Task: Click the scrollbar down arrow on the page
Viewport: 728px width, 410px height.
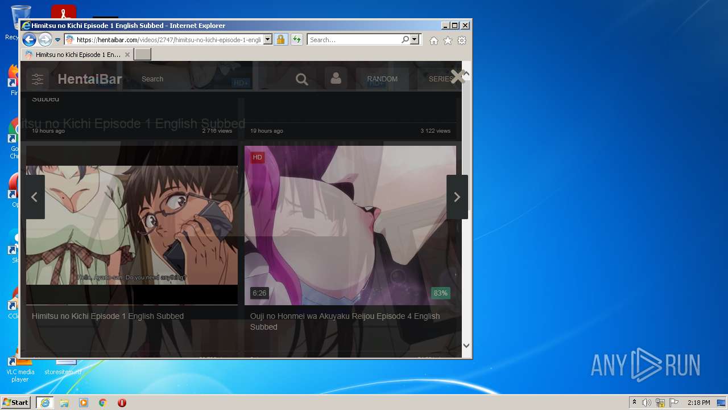Action: coord(466,345)
